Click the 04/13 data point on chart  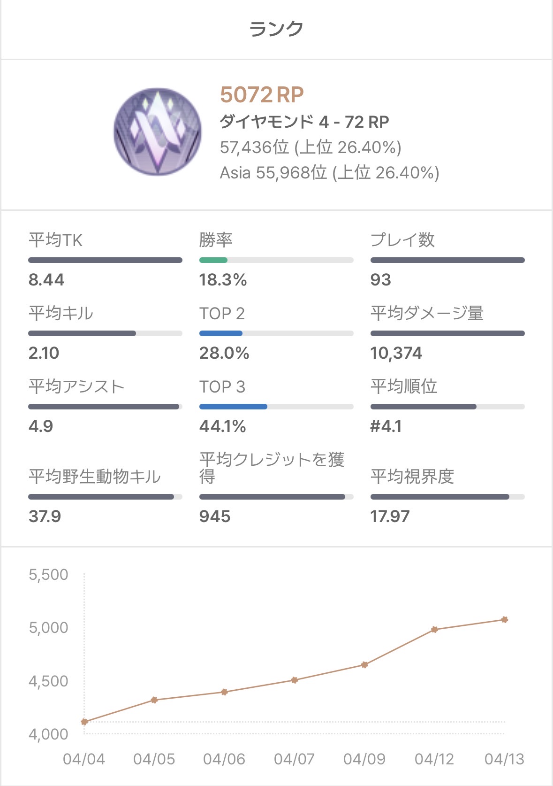505,620
